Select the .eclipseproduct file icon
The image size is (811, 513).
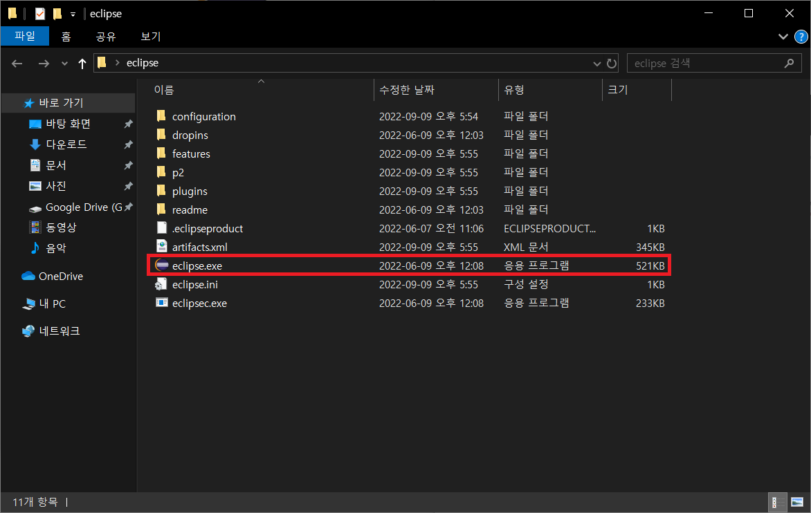[x=162, y=228]
